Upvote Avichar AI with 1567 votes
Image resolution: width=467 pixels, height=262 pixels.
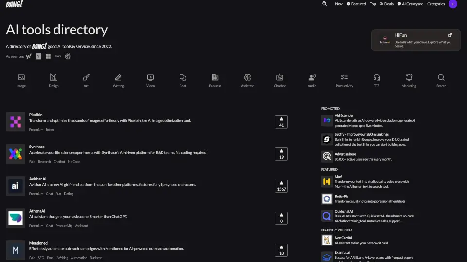(281, 186)
